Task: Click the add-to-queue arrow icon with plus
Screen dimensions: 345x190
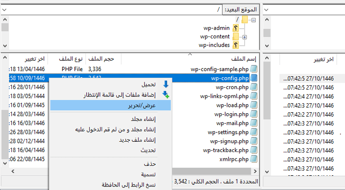Action: [166, 95]
